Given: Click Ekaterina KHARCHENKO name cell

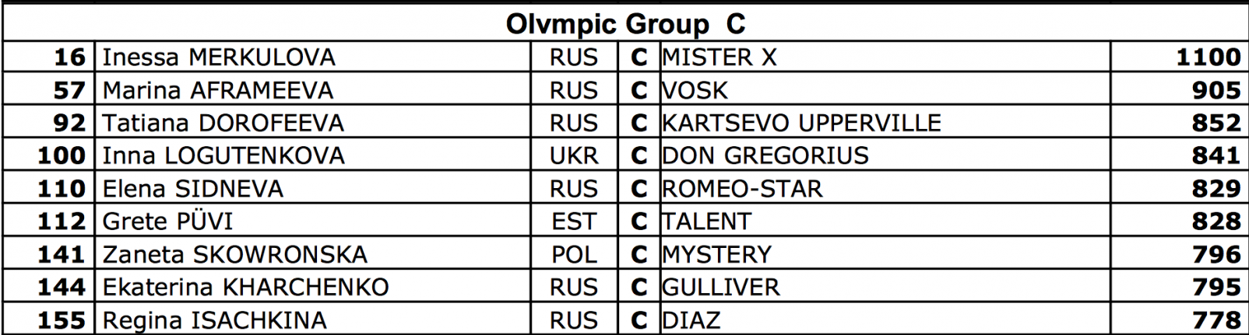Looking at the screenshot, I should 245,288.
